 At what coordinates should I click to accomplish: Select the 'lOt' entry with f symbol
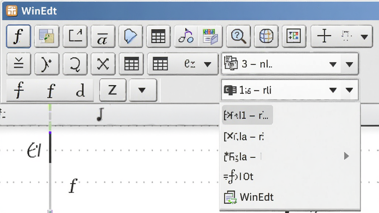pos(290,176)
